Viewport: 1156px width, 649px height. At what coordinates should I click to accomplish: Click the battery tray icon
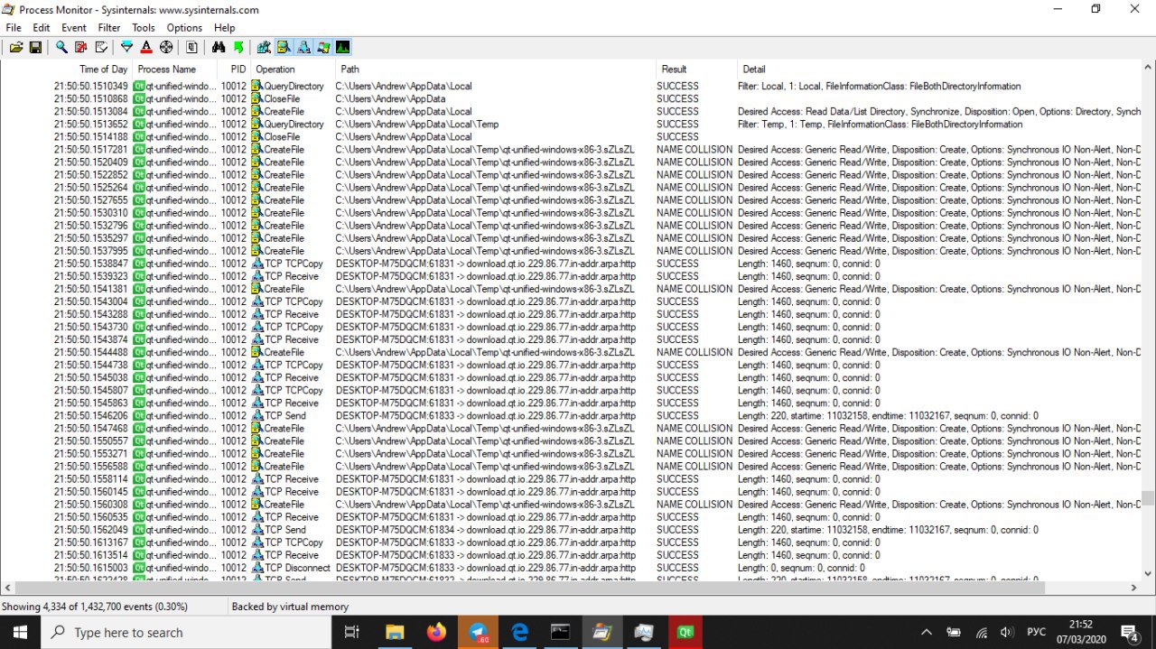pos(954,632)
